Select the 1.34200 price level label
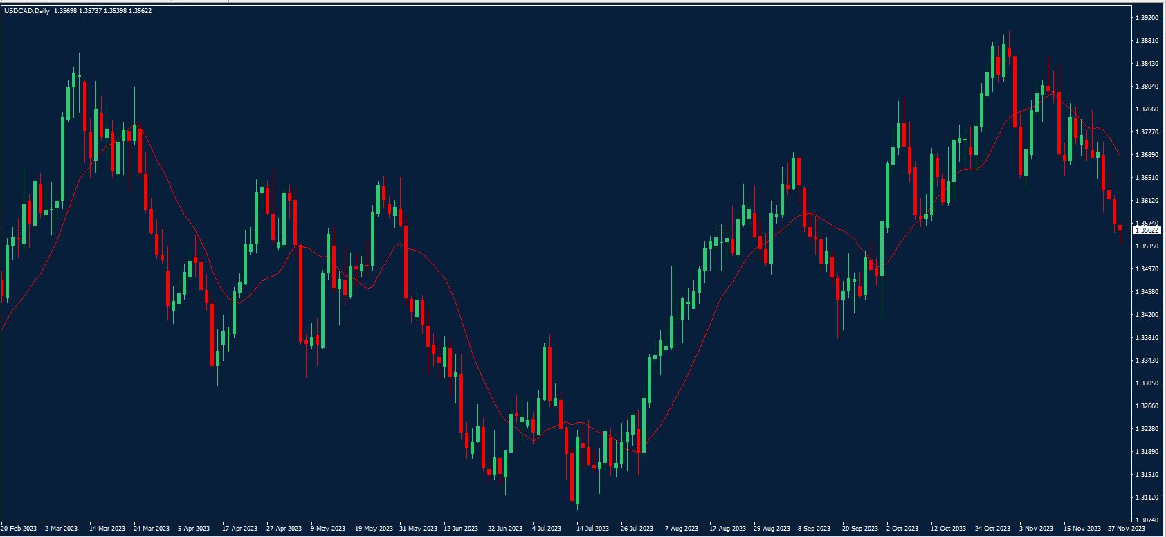The width and height of the screenshot is (1166, 537). (1147, 315)
